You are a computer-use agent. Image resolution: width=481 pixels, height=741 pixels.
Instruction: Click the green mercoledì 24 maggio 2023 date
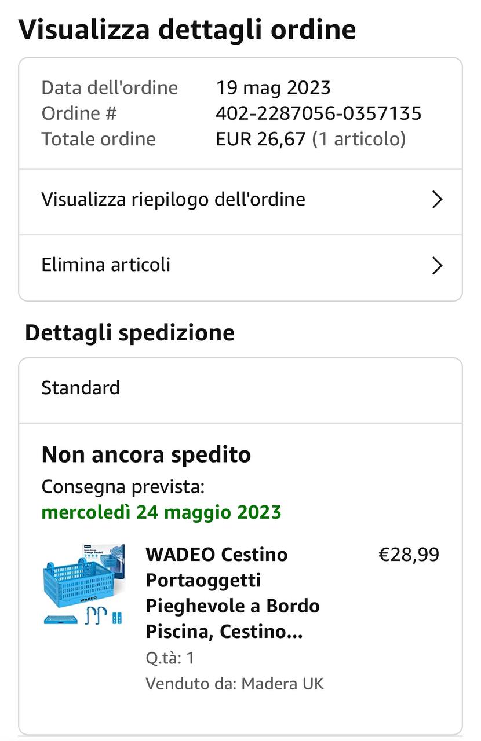pyautogui.click(x=161, y=512)
